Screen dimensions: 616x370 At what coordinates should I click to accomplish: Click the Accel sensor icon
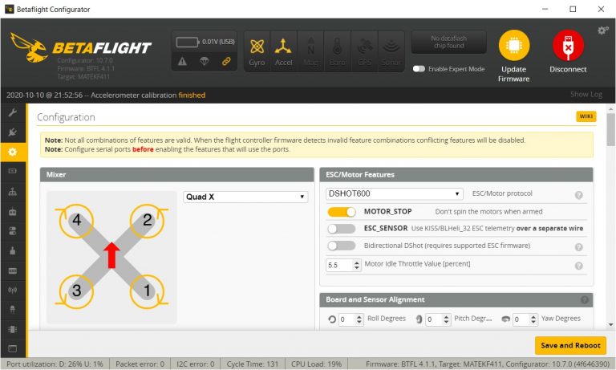coord(283,51)
